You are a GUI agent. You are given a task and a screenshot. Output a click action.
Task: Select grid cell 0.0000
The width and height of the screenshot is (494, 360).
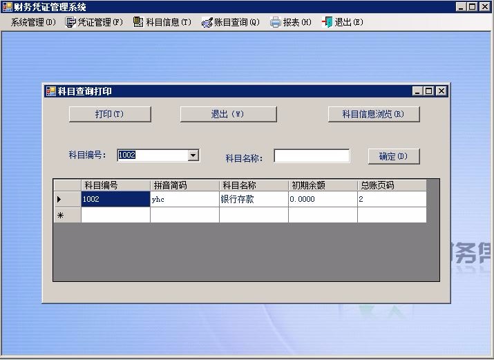(x=323, y=199)
